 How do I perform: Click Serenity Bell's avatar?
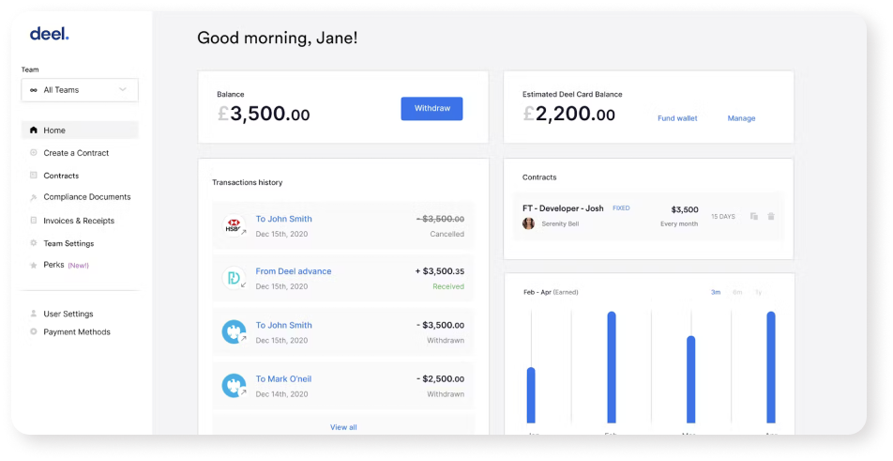529,223
